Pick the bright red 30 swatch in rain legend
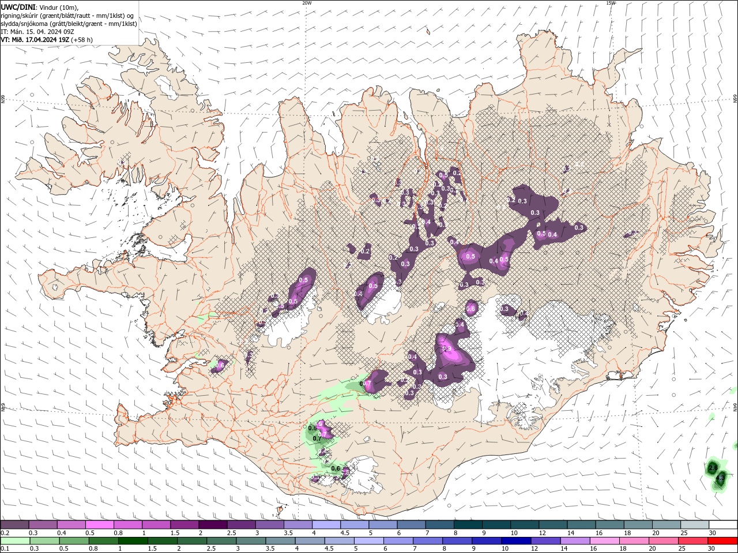This screenshot has width=738, height=553. click(x=723, y=541)
